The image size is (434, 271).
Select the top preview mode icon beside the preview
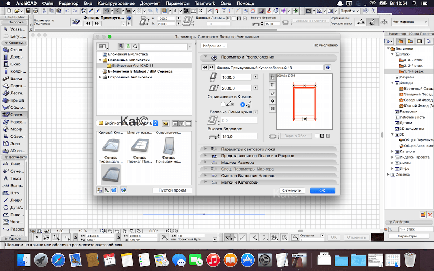coord(272,77)
